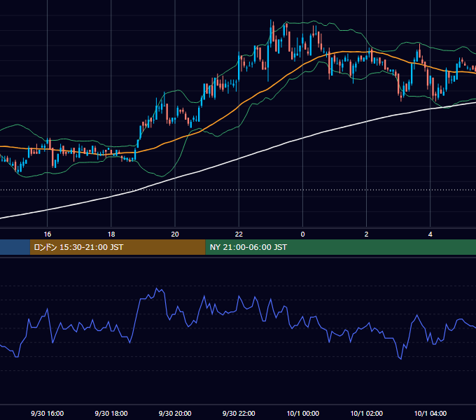The image size is (476, 420).
Task: Click the 16 hour label on price chart axis
Action: point(48,234)
